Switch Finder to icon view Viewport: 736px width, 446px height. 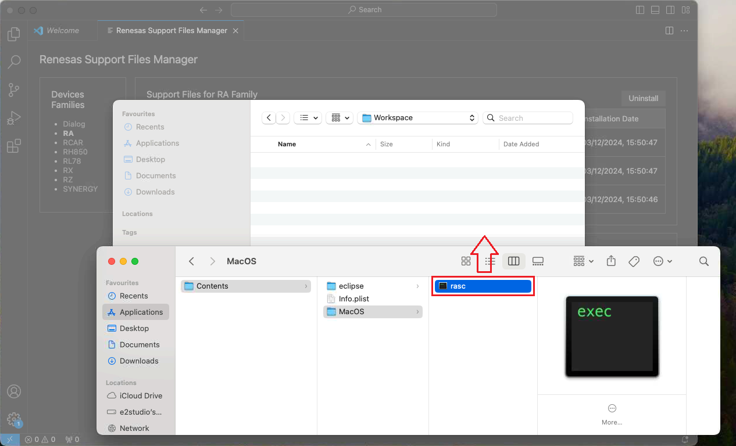[466, 261]
